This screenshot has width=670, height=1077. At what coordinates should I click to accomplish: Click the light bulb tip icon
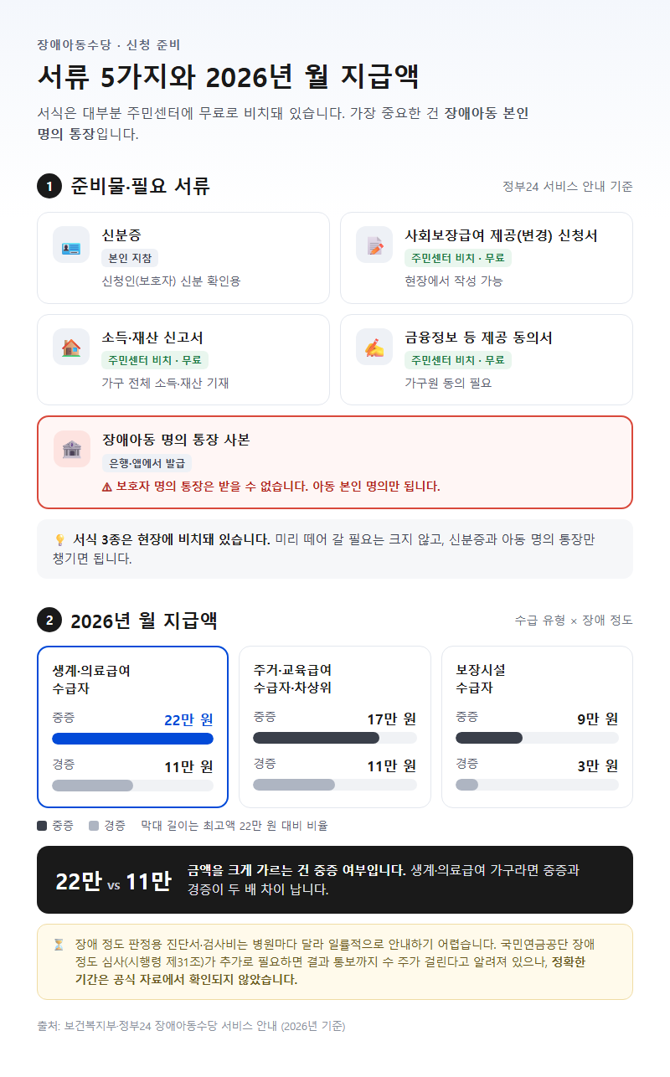point(59,540)
